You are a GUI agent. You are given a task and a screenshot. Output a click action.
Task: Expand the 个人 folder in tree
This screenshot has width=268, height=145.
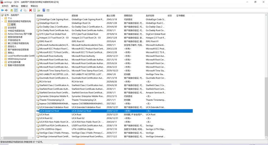coord(1,18)
